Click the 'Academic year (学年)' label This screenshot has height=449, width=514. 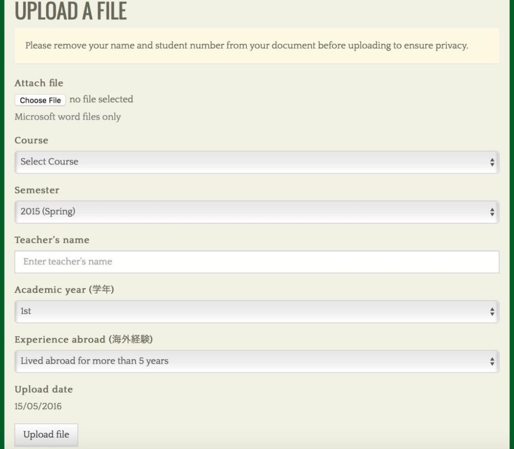pos(64,290)
